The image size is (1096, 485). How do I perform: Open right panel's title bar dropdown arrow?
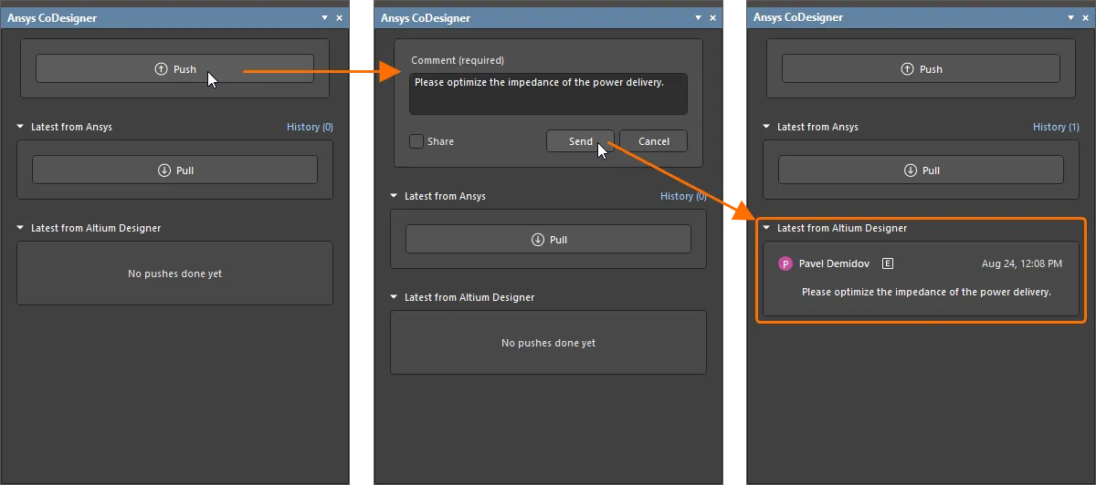[x=1071, y=17]
